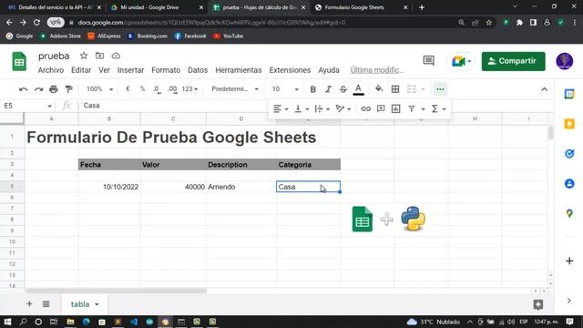583x328 pixels.
Task: Open Maps side panel icon
Action: coord(569,213)
